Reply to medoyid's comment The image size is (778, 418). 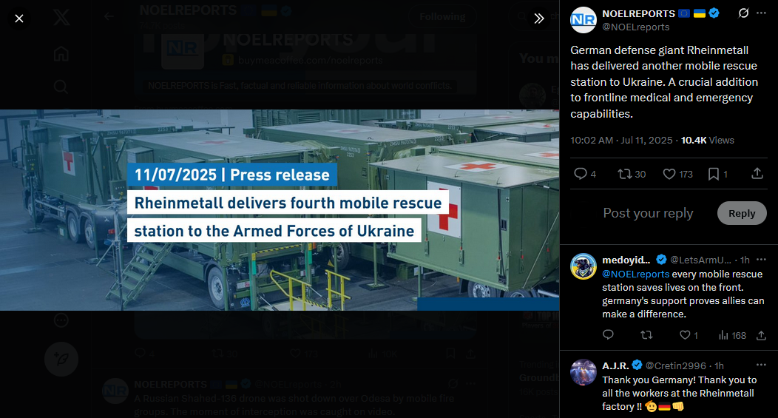coord(608,335)
